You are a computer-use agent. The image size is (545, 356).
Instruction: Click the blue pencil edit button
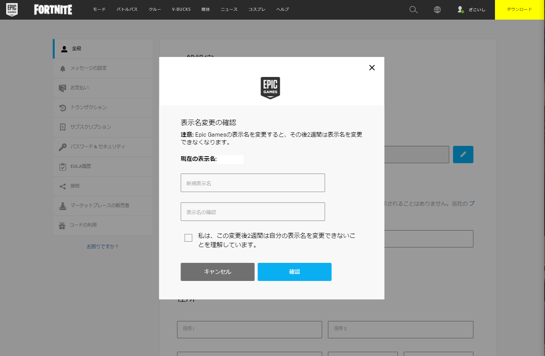pos(463,154)
